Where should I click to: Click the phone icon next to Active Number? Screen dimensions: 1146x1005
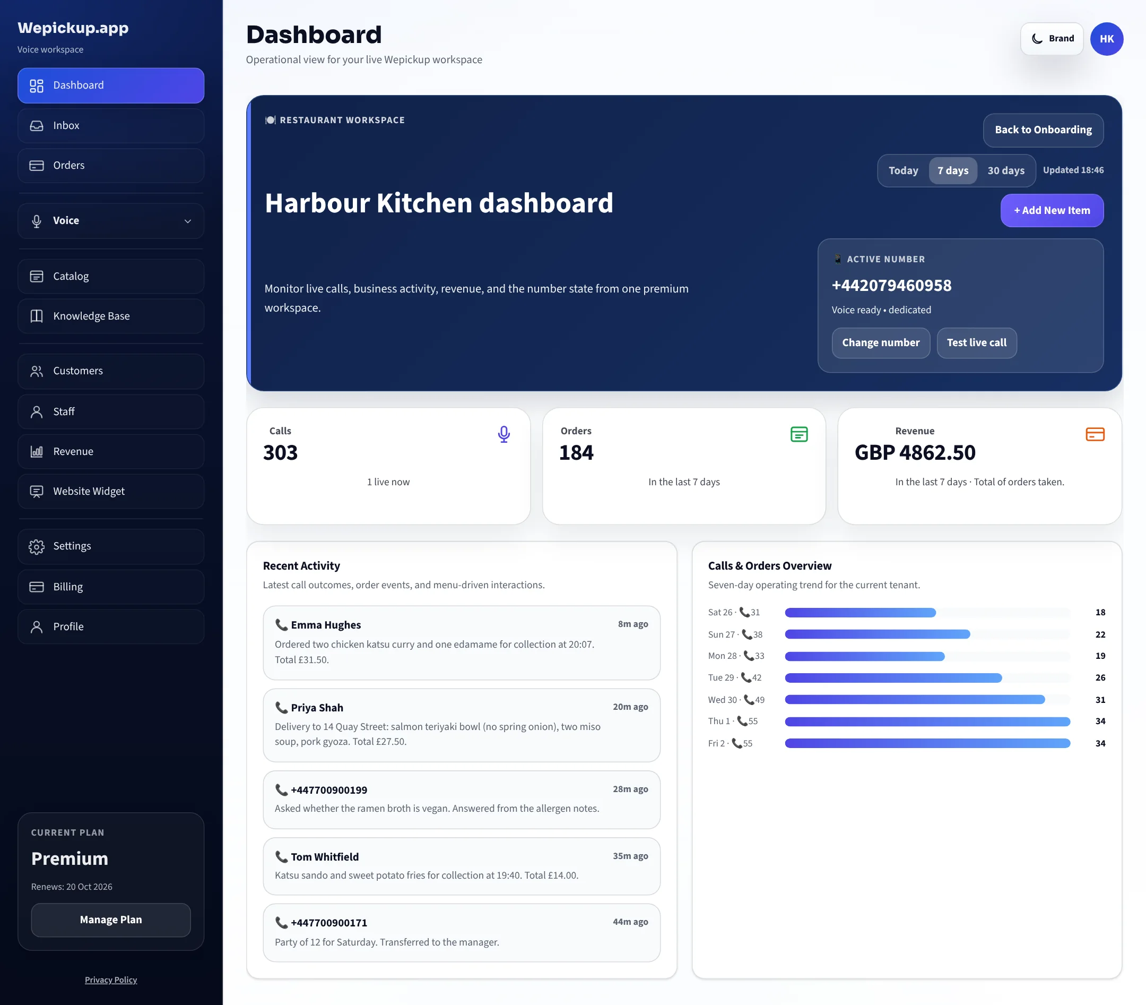(837, 259)
